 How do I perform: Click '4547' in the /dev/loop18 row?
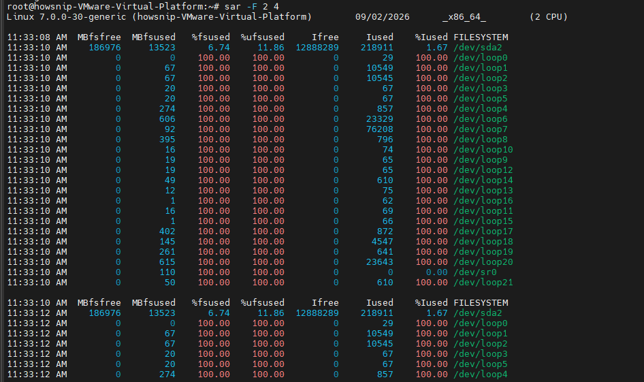(x=383, y=242)
